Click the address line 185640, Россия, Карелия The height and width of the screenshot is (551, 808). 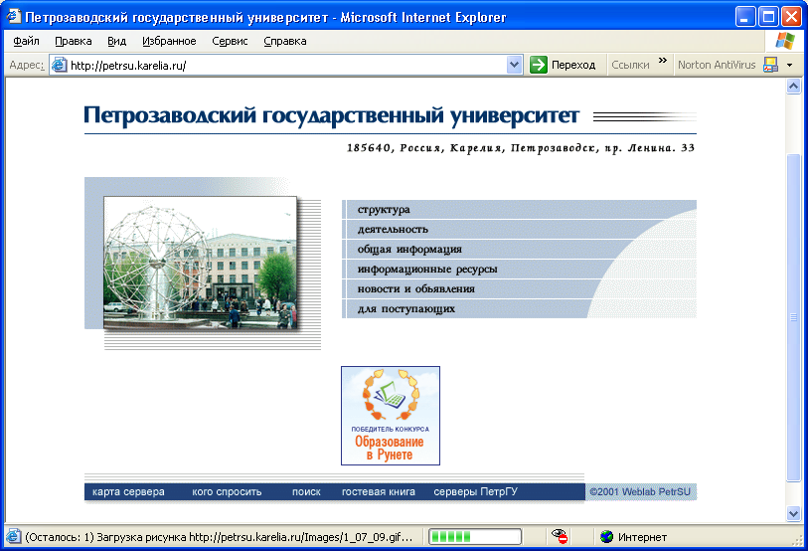521,148
